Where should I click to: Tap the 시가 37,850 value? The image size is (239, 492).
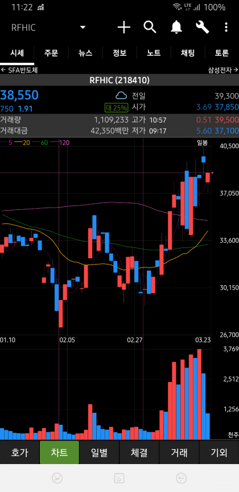click(227, 107)
